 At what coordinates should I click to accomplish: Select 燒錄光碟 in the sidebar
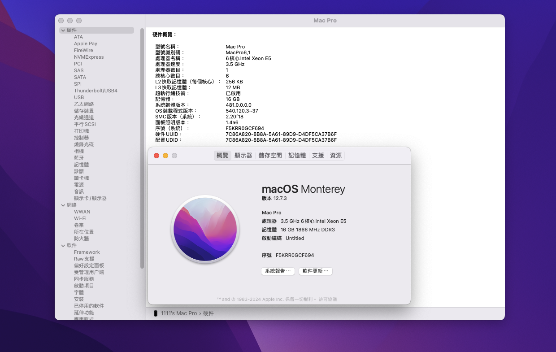[x=84, y=144]
